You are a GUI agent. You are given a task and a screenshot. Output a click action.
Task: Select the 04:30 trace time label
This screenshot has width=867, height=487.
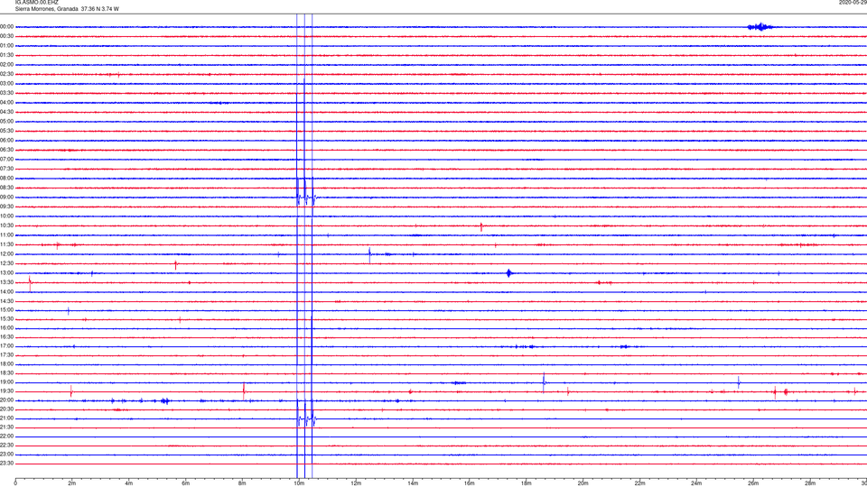pos(7,112)
